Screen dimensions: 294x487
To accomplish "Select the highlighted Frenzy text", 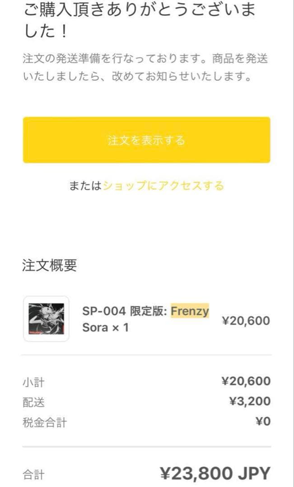I will 190,311.
